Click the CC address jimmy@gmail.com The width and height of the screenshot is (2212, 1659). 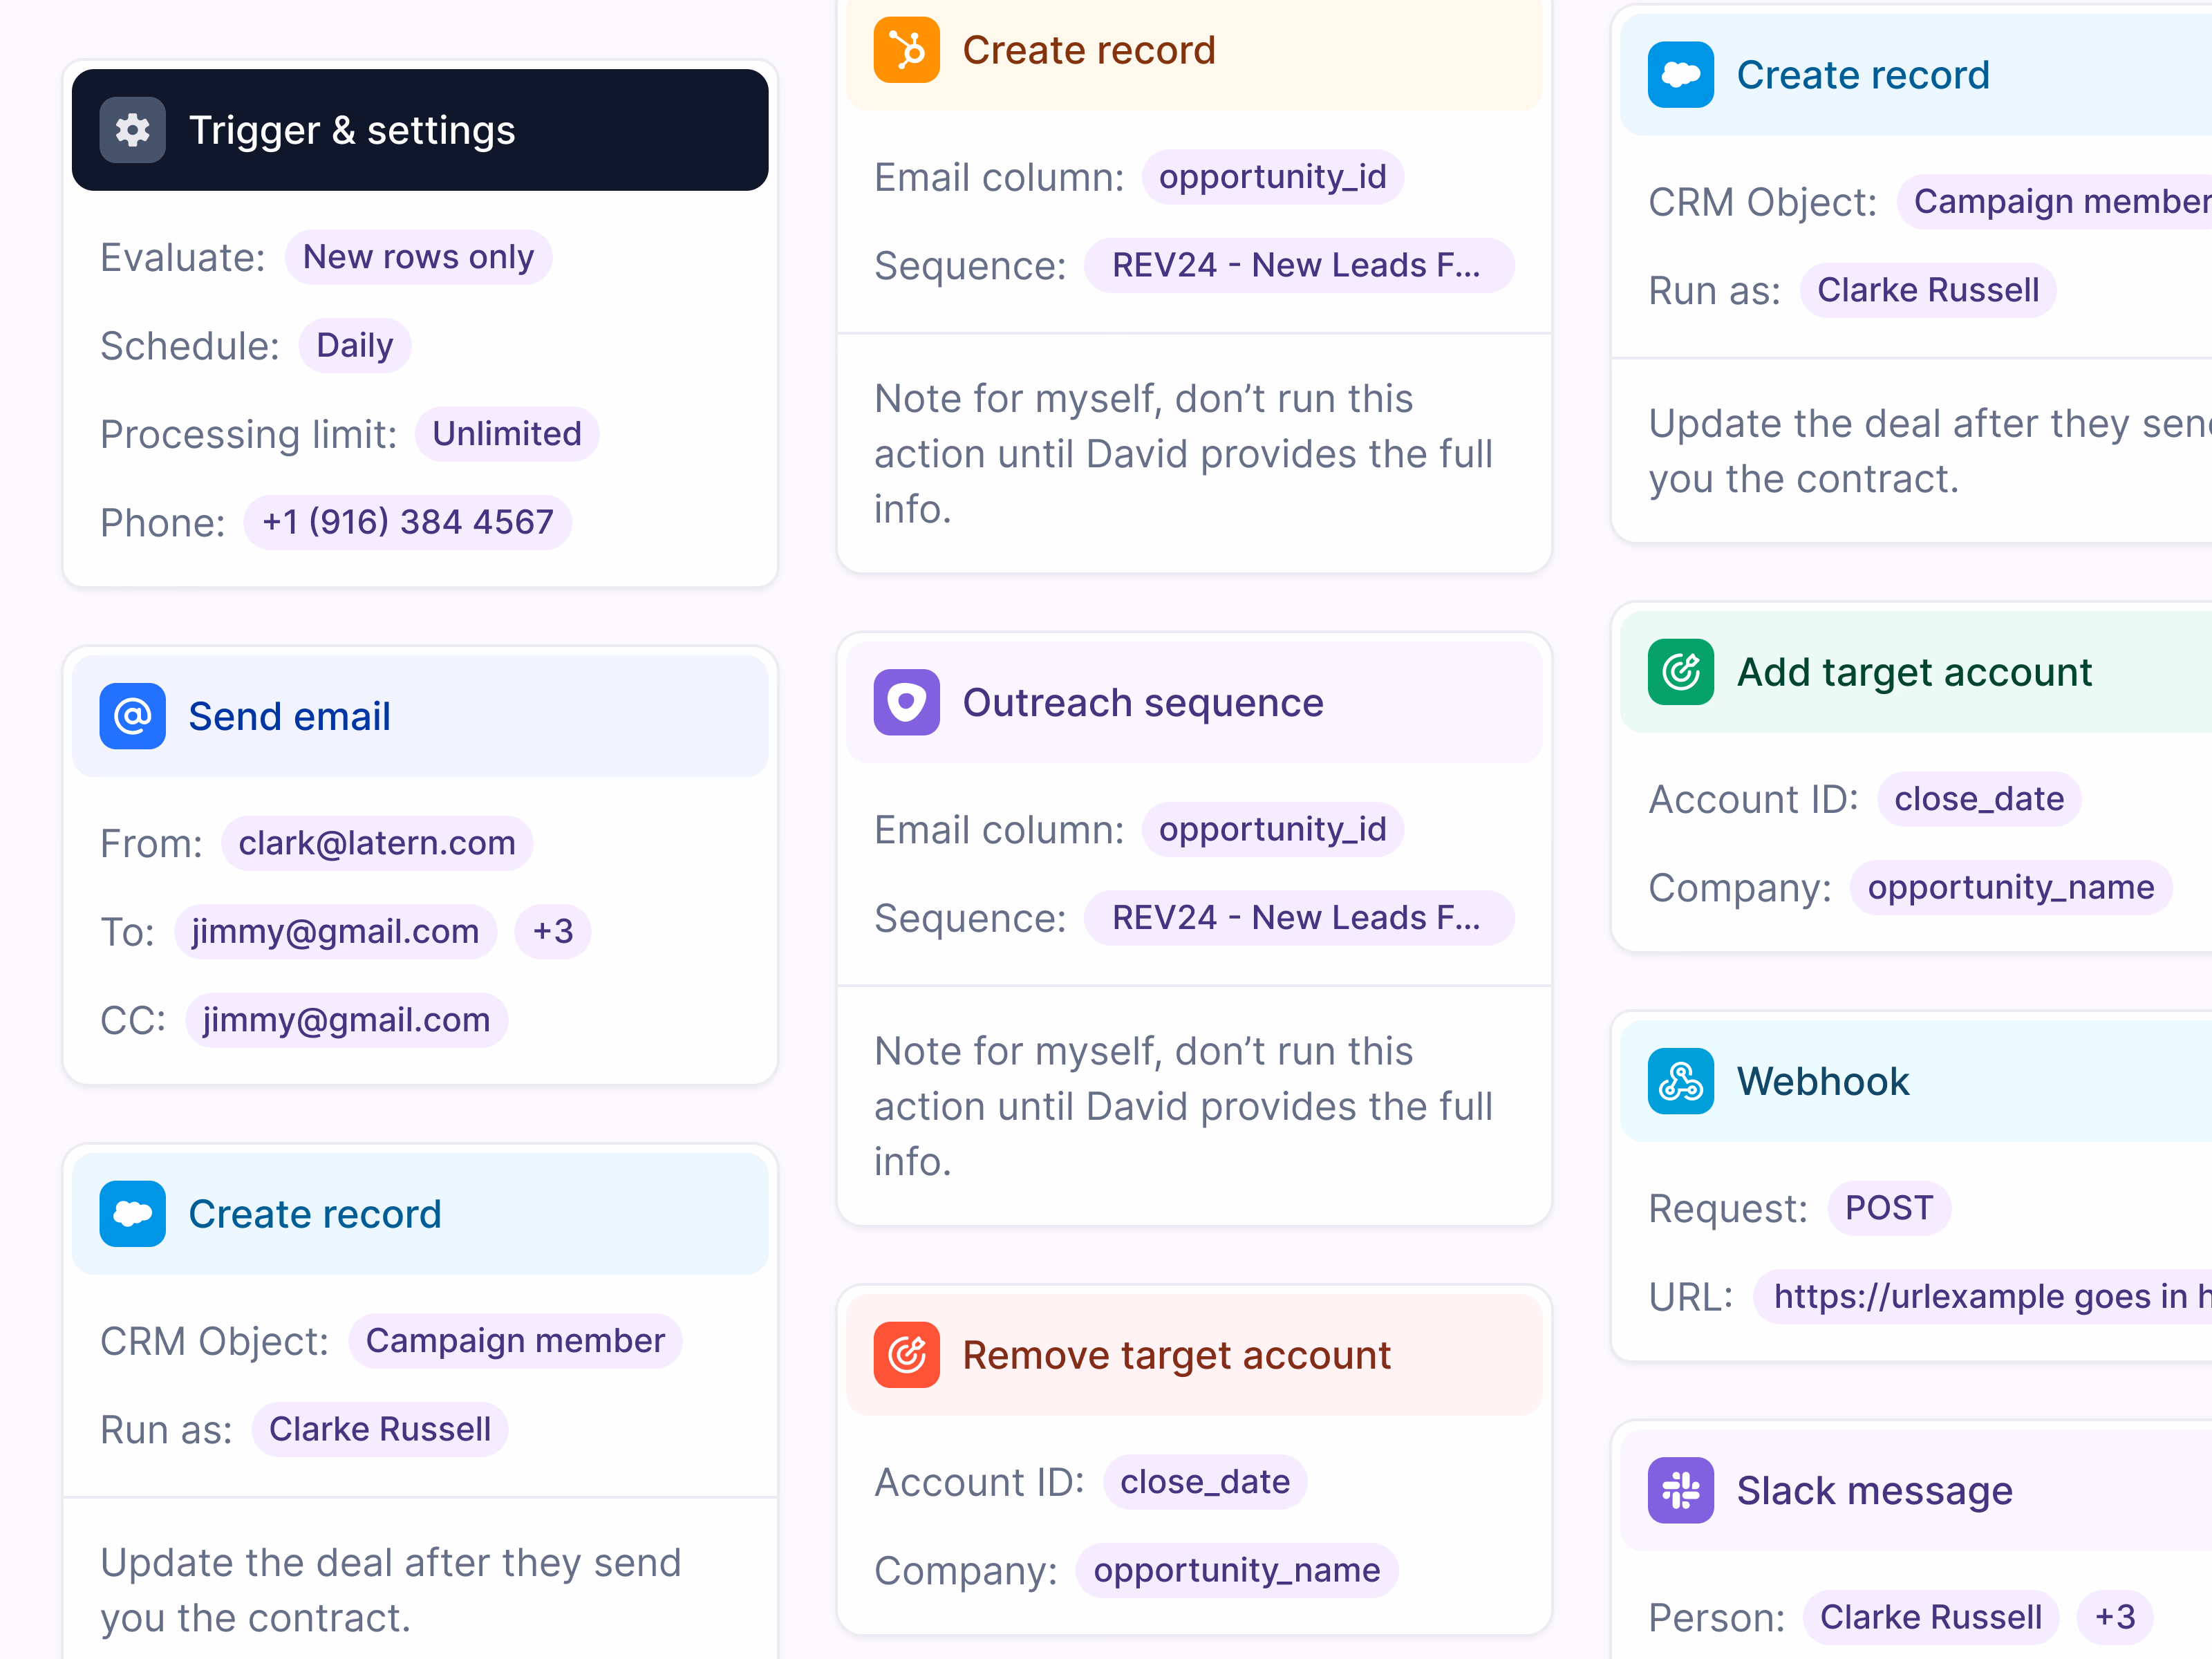click(x=346, y=1020)
